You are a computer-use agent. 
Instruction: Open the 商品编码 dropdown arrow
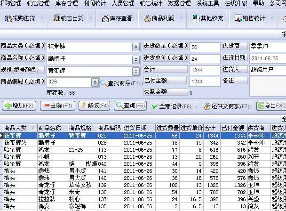[94, 82]
